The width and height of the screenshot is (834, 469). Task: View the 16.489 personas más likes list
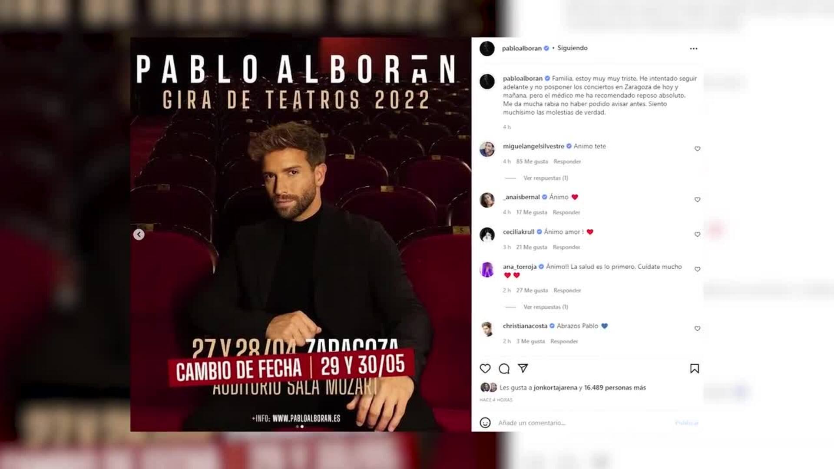click(x=615, y=387)
